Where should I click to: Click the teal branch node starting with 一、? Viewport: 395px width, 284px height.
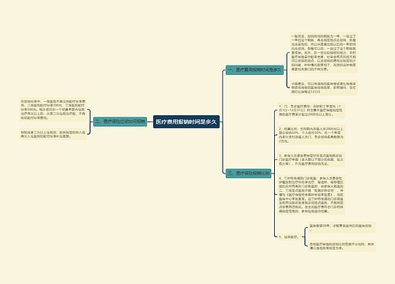pos(254,70)
